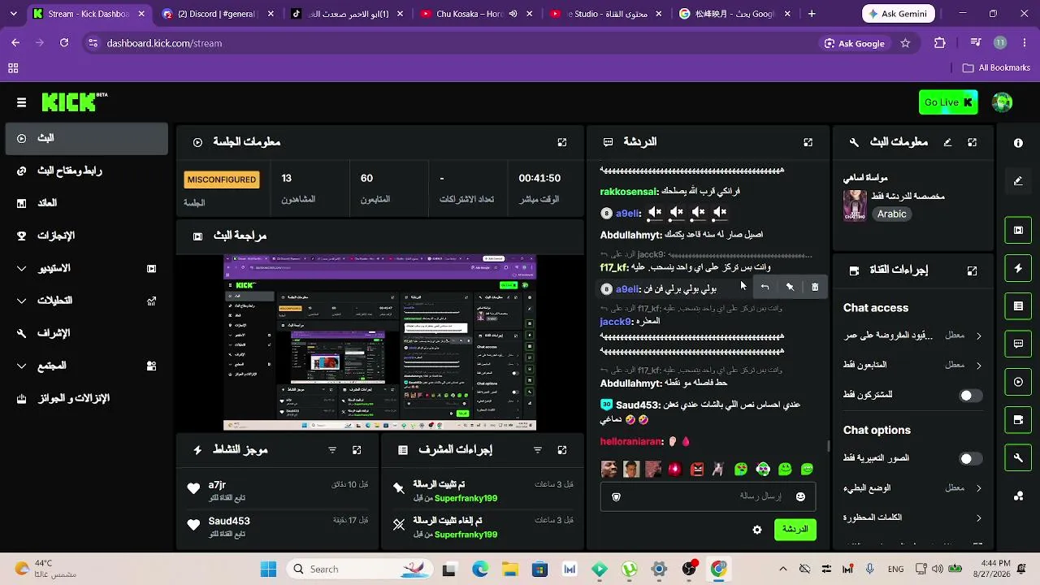Screen dimensions: 1040x585
Task: Reload the Kick dashboard page
Action: point(64,43)
